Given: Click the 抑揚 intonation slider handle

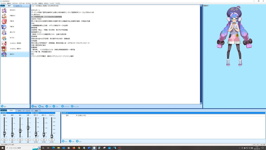Looking at the screenshot, I should (28, 127).
